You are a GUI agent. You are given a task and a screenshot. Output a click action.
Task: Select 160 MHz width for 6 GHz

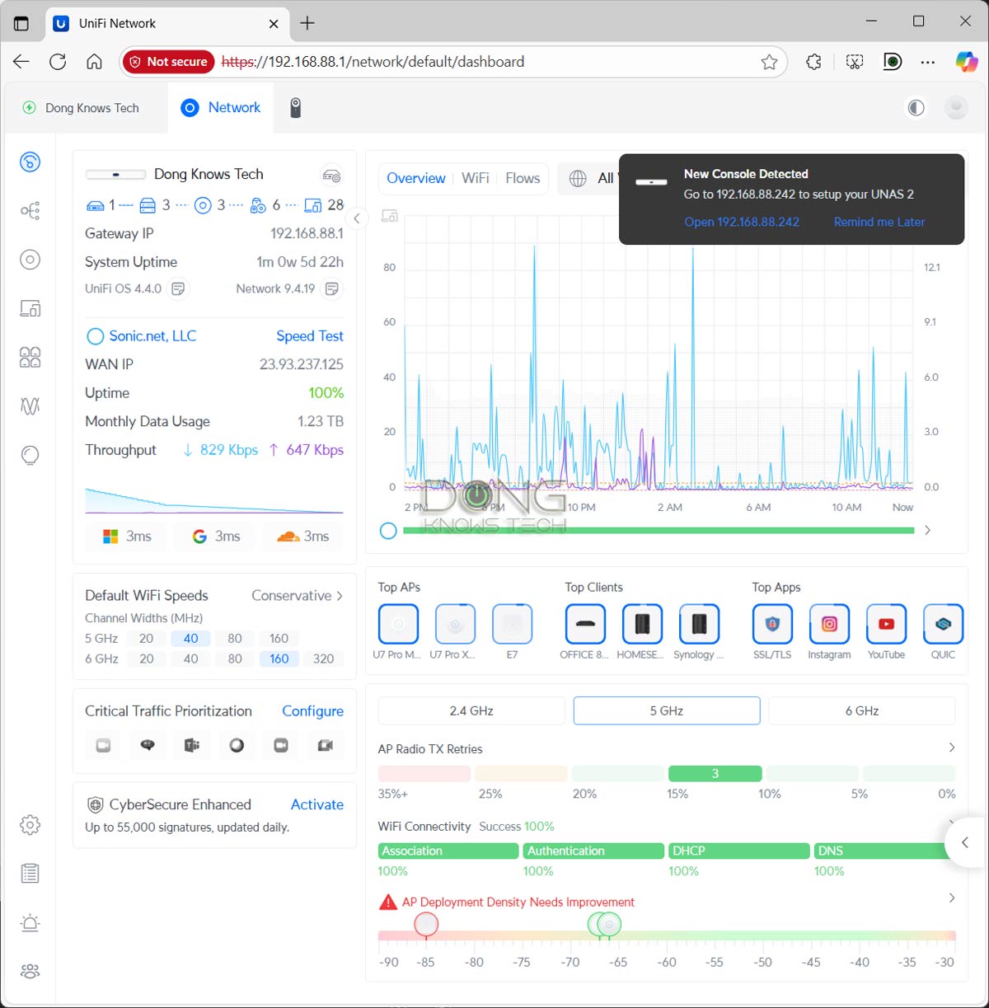[x=279, y=659]
